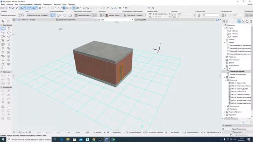
Task: Click the Redo arrow in the top toolbar
Action: 6,8
